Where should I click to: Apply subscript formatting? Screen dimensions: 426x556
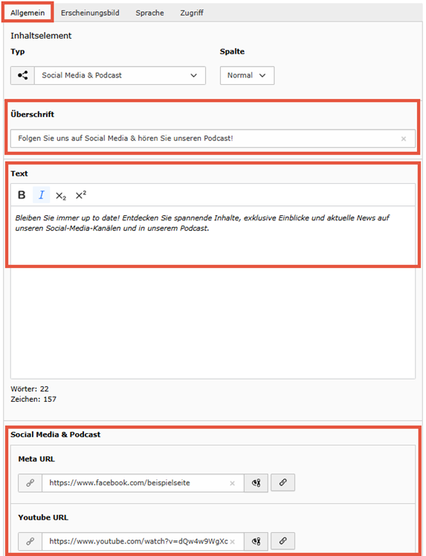click(61, 195)
